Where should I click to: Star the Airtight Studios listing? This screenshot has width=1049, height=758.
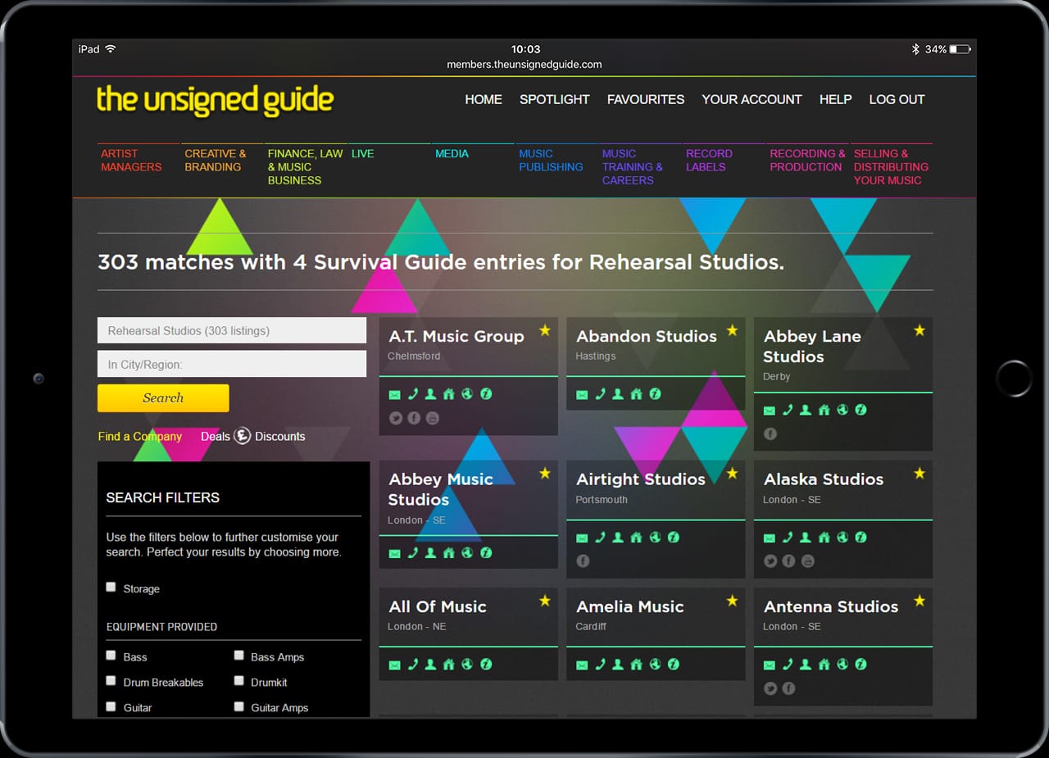pos(732,473)
